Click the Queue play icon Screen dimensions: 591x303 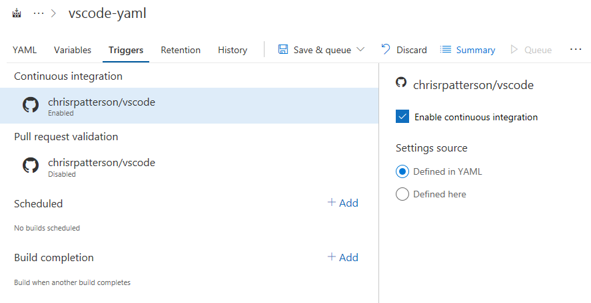pos(514,49)
